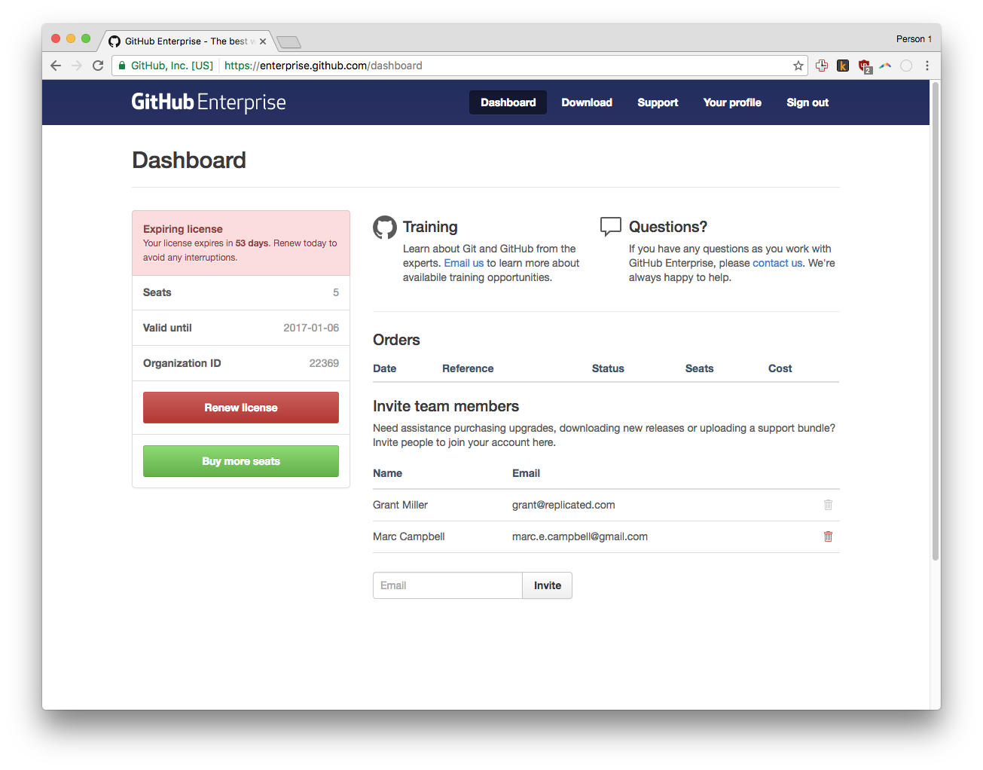Click the Buy more seats button
Viewport: 983px width, 770px height.
click(241, 461)
